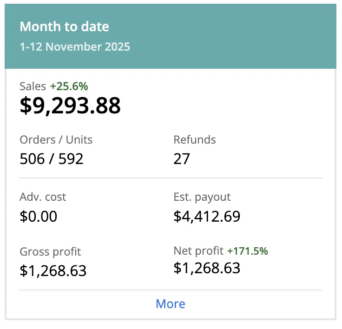Click the Gross profit label
342x329 pixels.
[50, 252]
